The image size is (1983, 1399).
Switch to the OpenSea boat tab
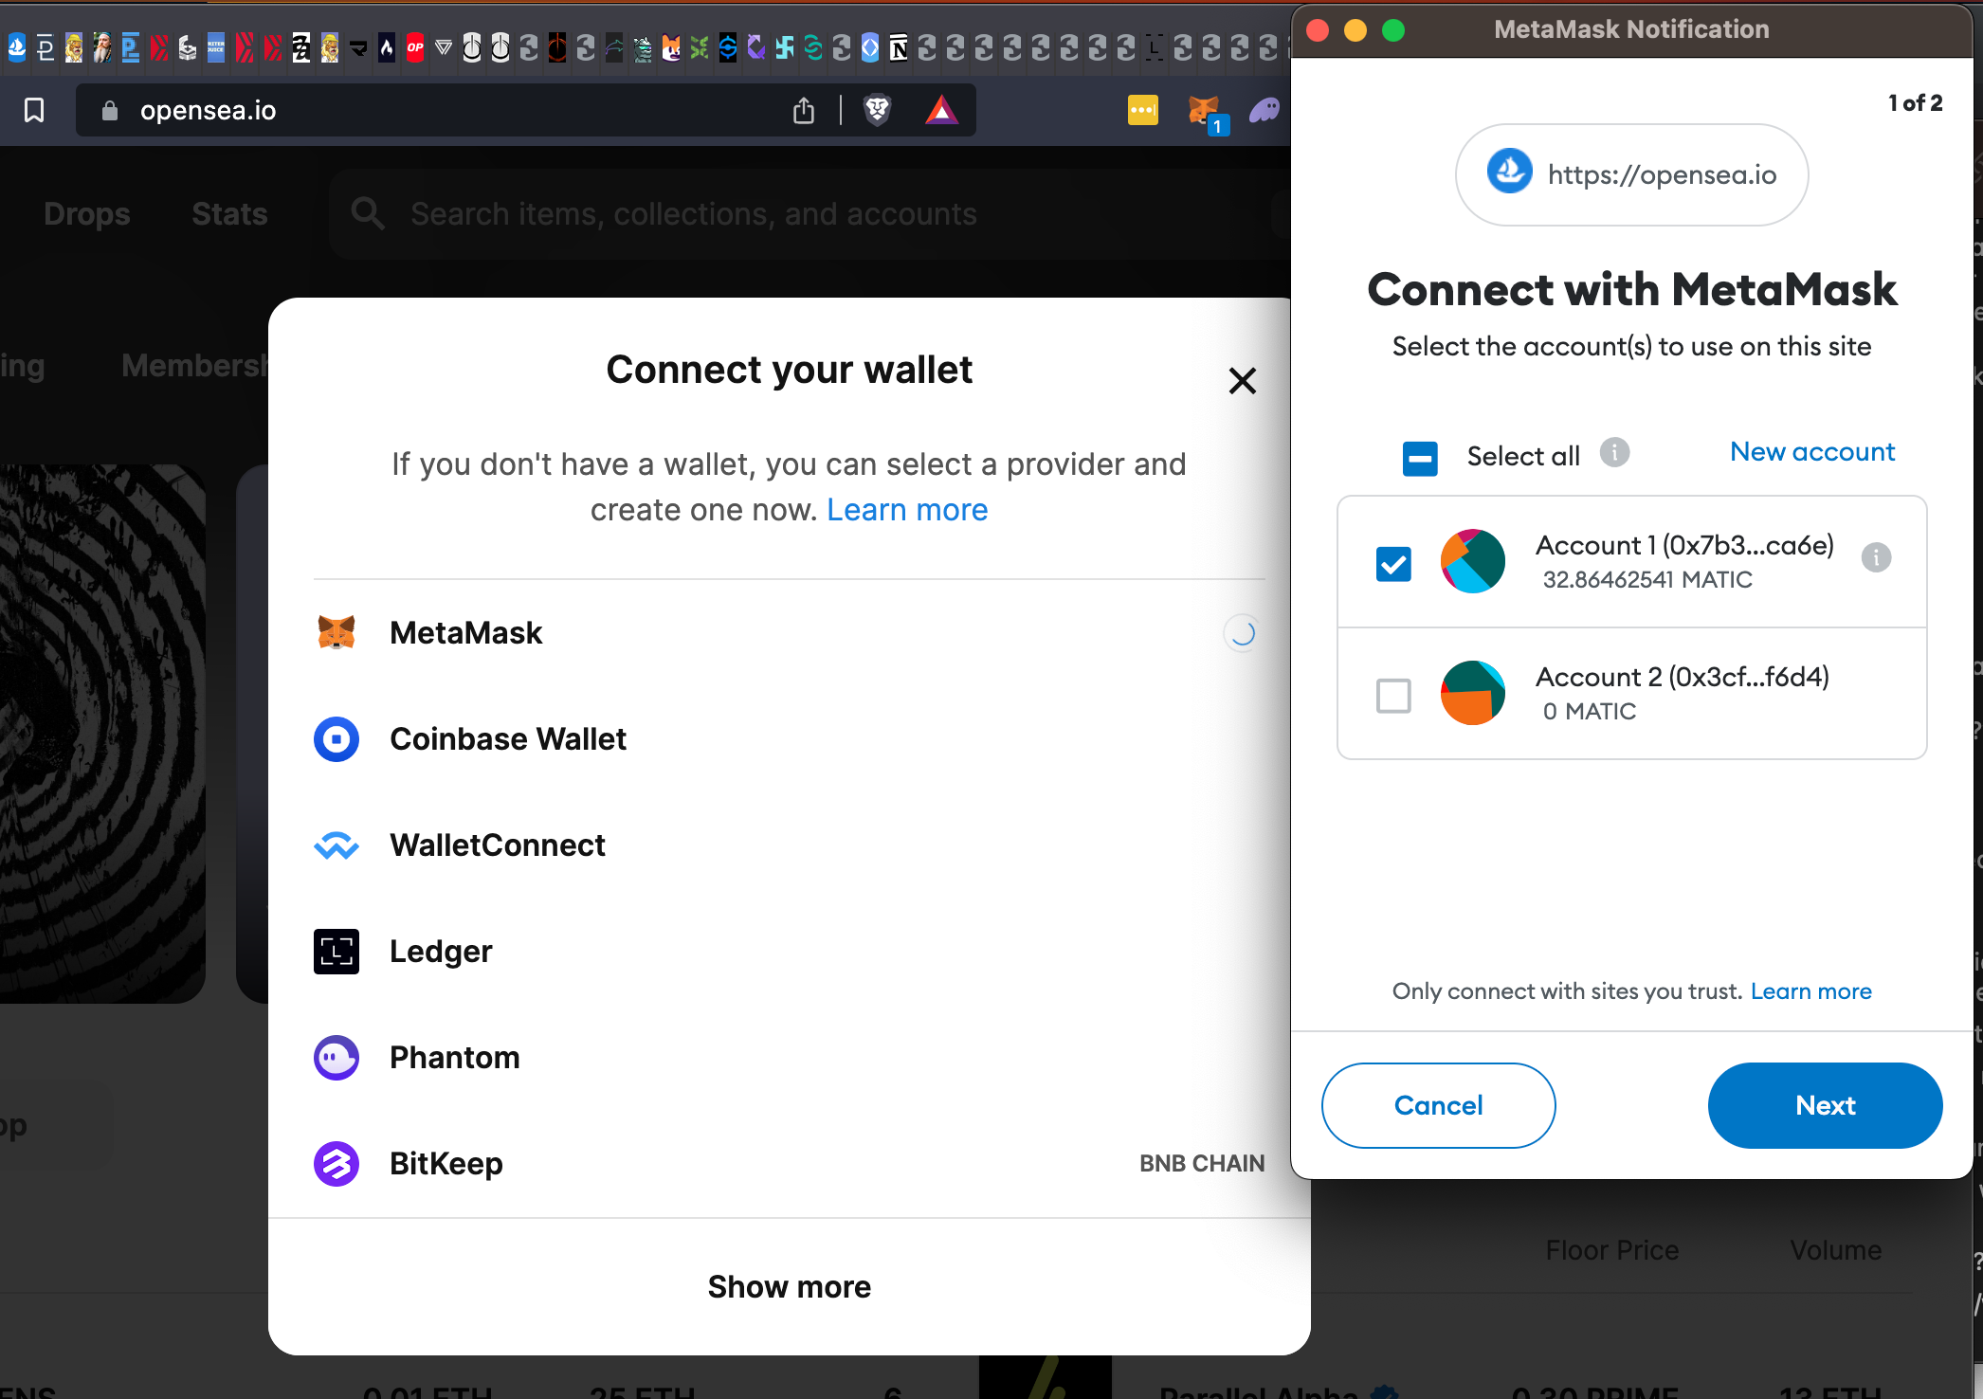pyautogui.click(x=17, y=46)
